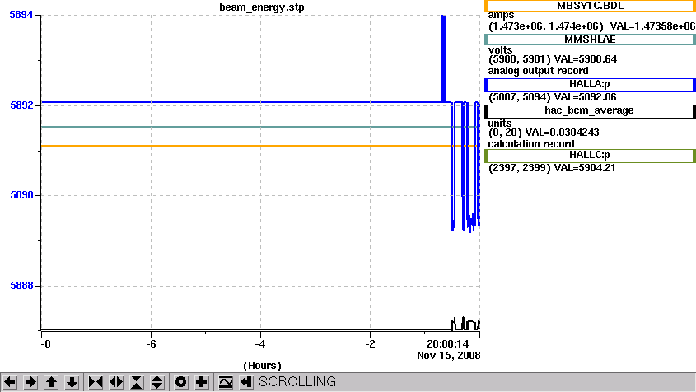Click the 5892 y-axis label
Viewport: 696px width, 392px height.
point(21,105)
